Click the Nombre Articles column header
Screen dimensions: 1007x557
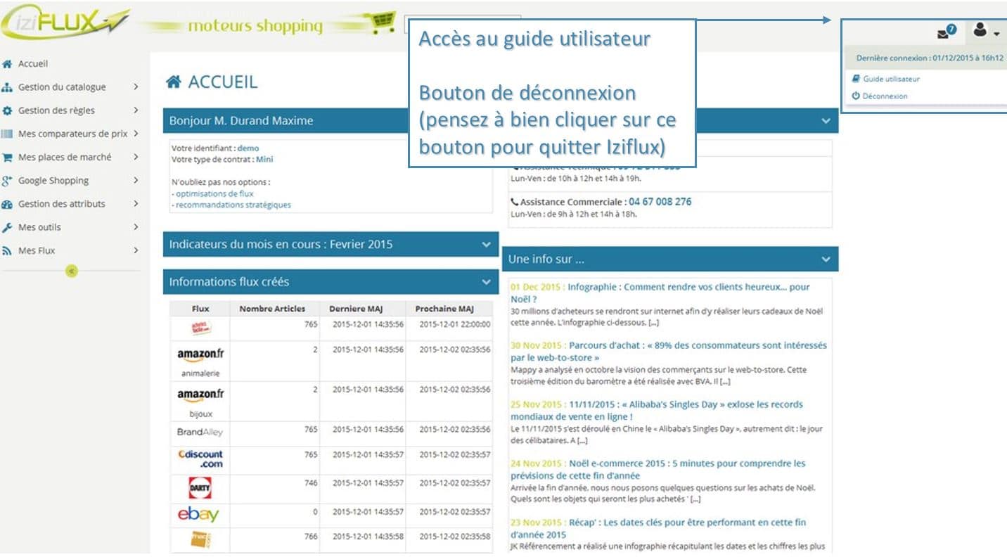click(x=273, y=309)
